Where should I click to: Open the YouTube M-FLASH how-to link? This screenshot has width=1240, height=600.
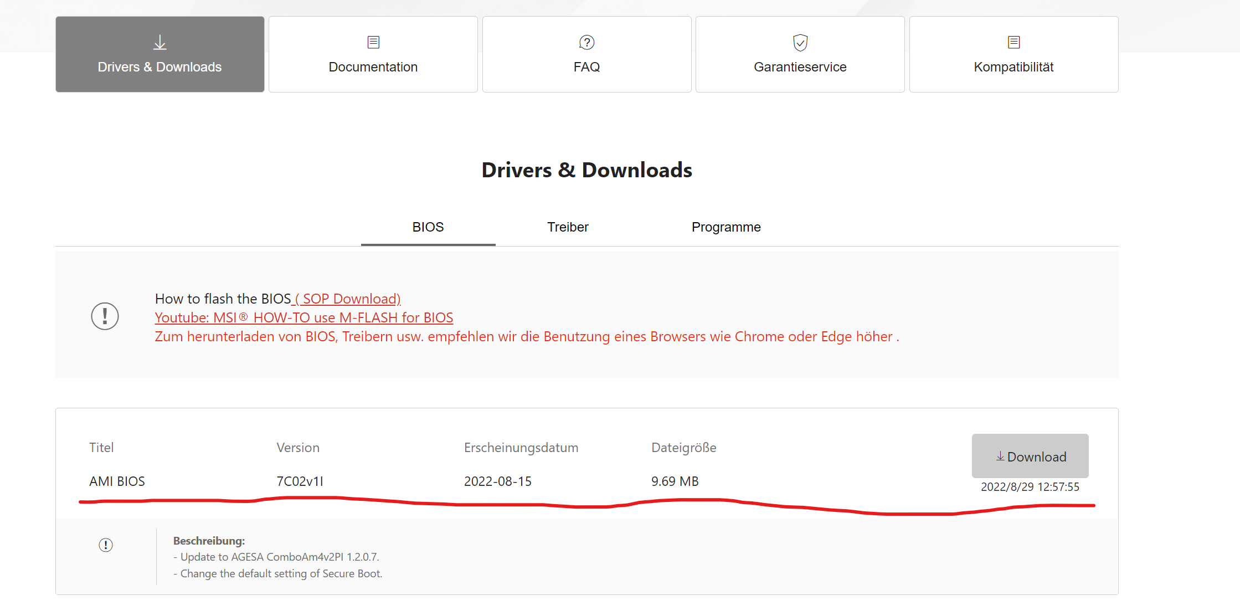pos(303,318)
